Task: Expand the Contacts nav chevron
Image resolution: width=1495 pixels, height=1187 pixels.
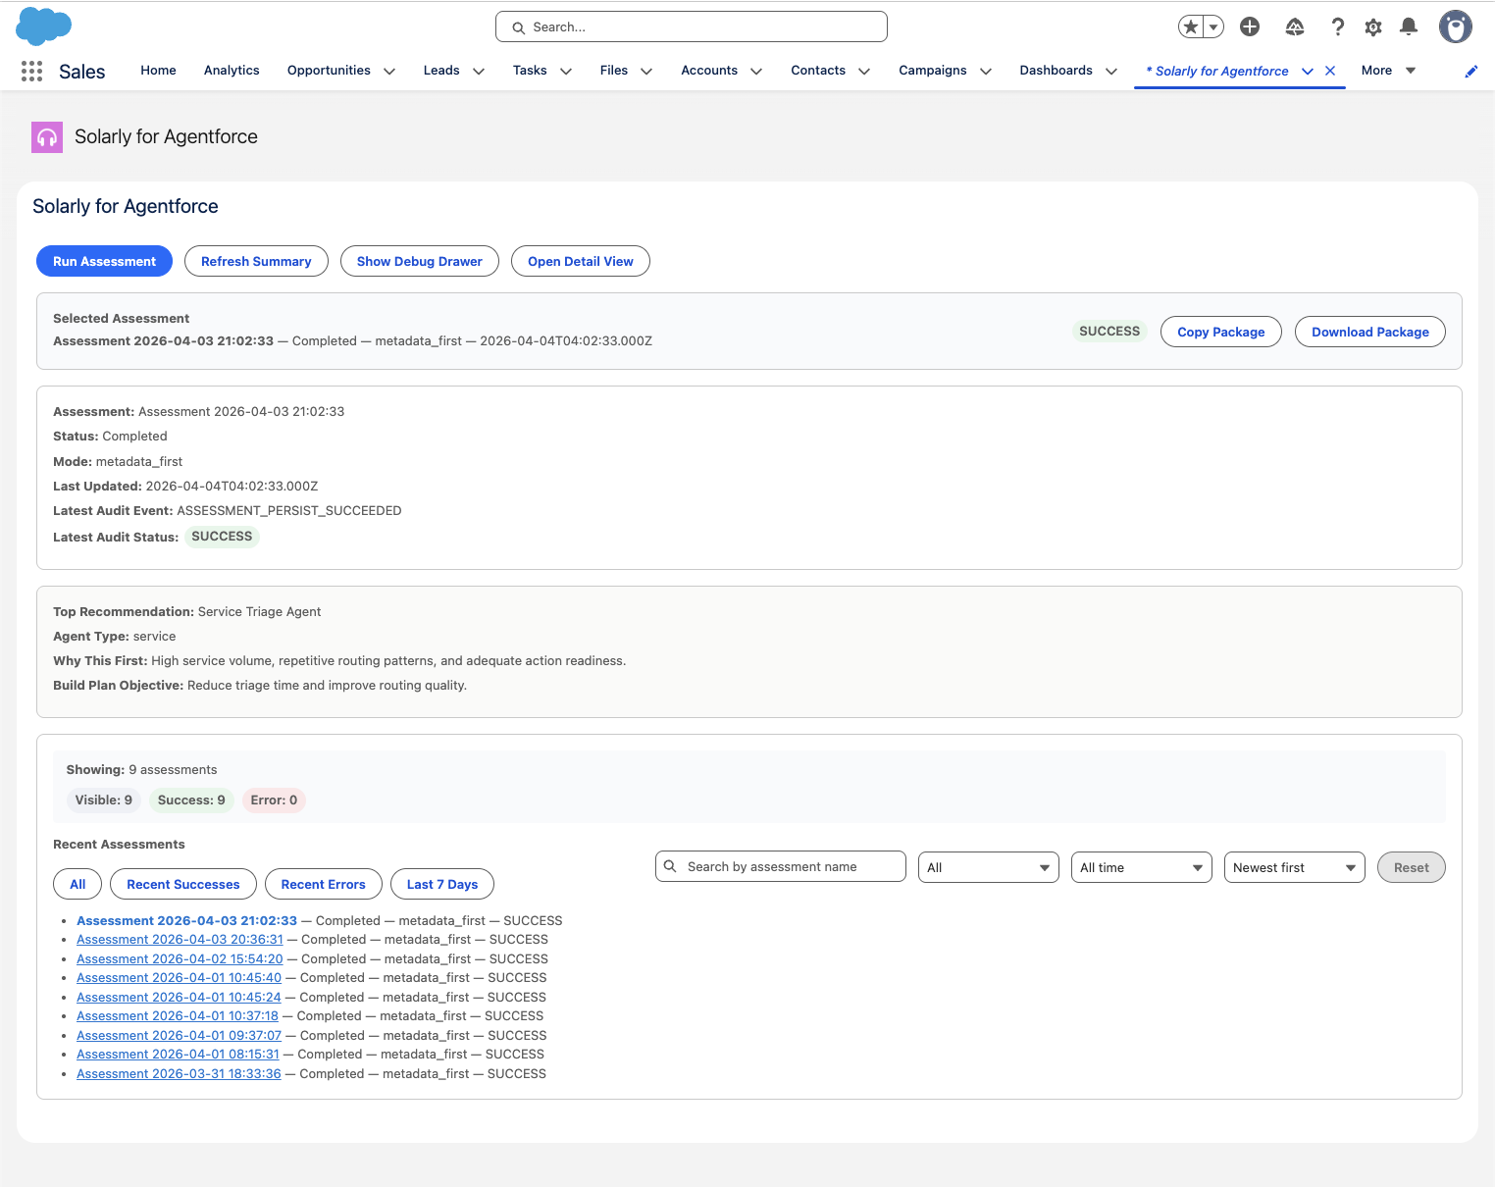Action: coord(864,72)
